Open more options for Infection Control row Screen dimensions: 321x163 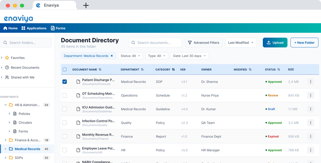tap(311, 123)
